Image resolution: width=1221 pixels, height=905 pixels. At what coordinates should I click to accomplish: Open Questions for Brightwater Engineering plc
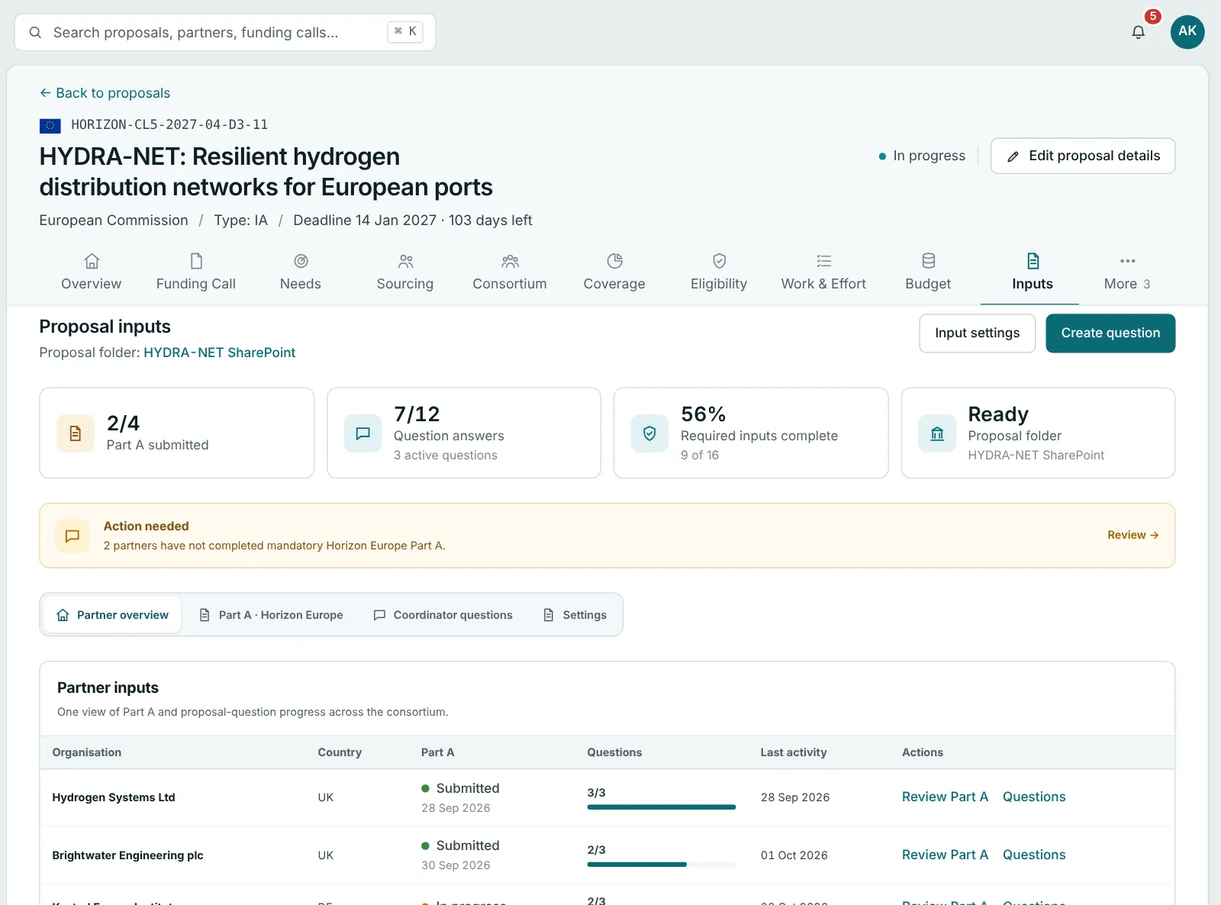[1034, 855]
